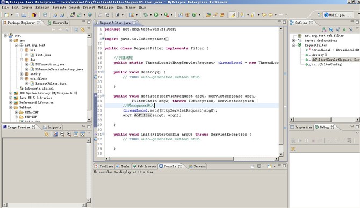Select Test.java in Package Explorer
This screenshot has height=208, width=360.
pyautogui.click(x=43, y=55)
